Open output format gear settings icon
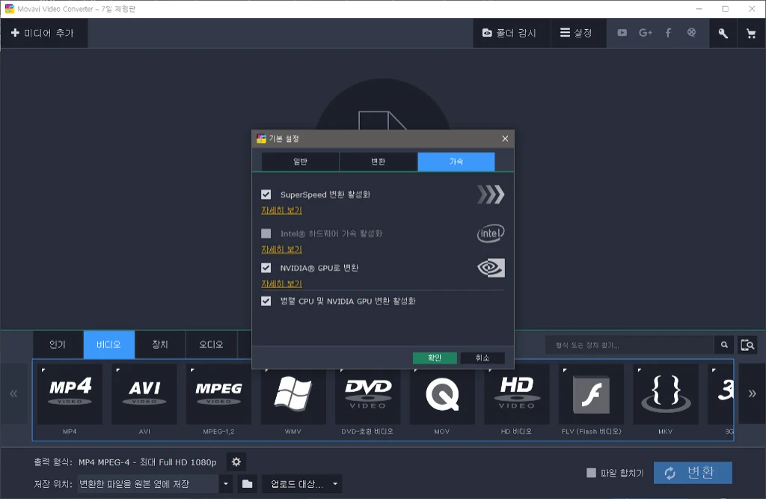 [236, 462]
